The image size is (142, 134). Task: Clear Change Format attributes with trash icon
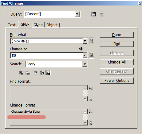tap(91, 123)
